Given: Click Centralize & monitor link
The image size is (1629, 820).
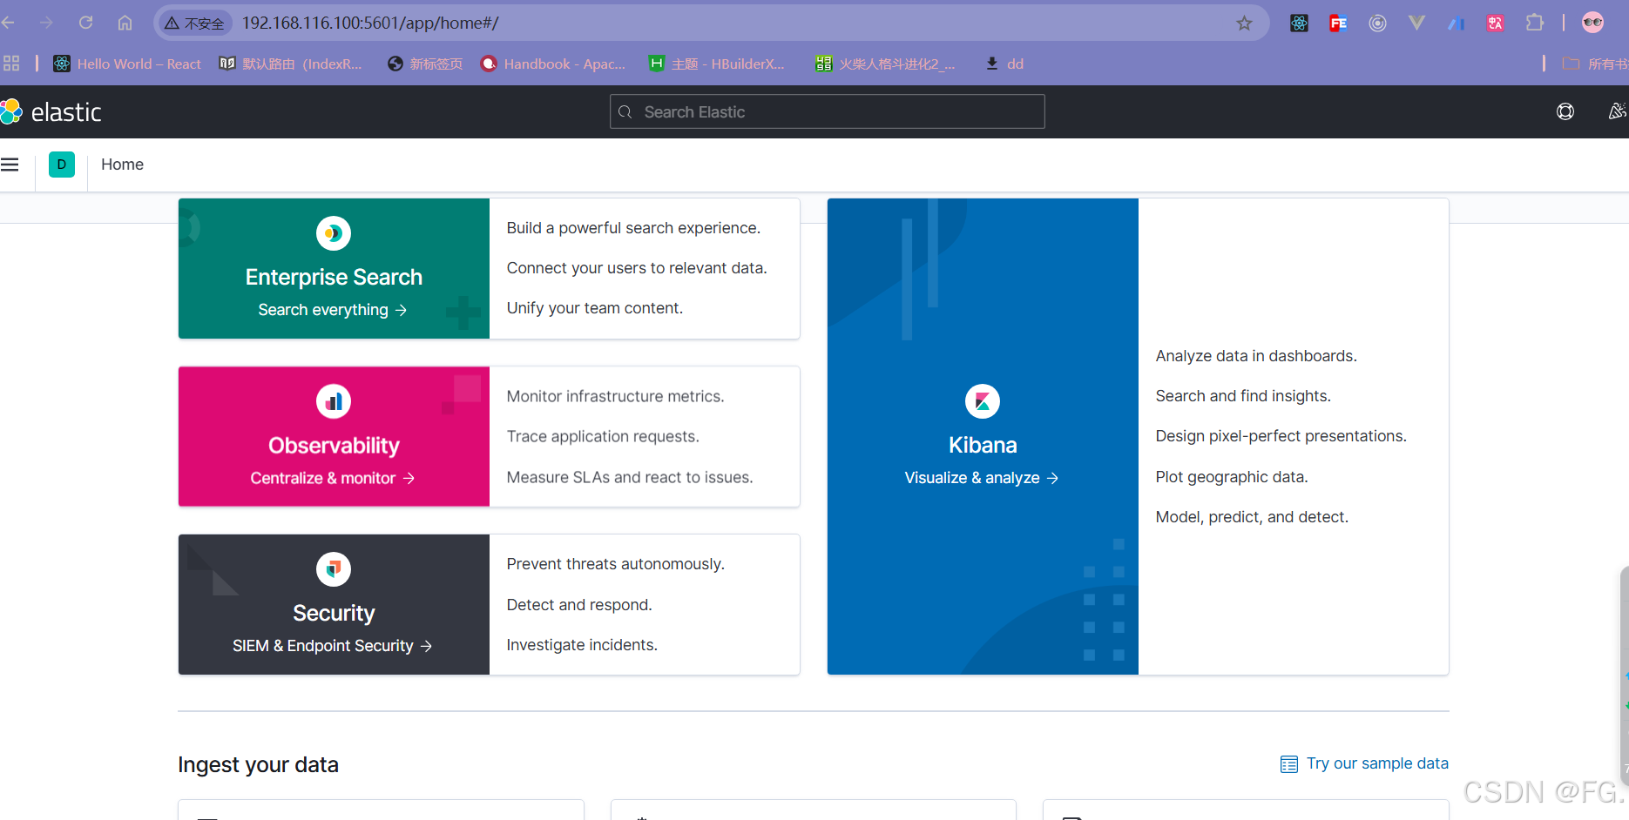Looking at the screenshot, I should pos(333,478).
